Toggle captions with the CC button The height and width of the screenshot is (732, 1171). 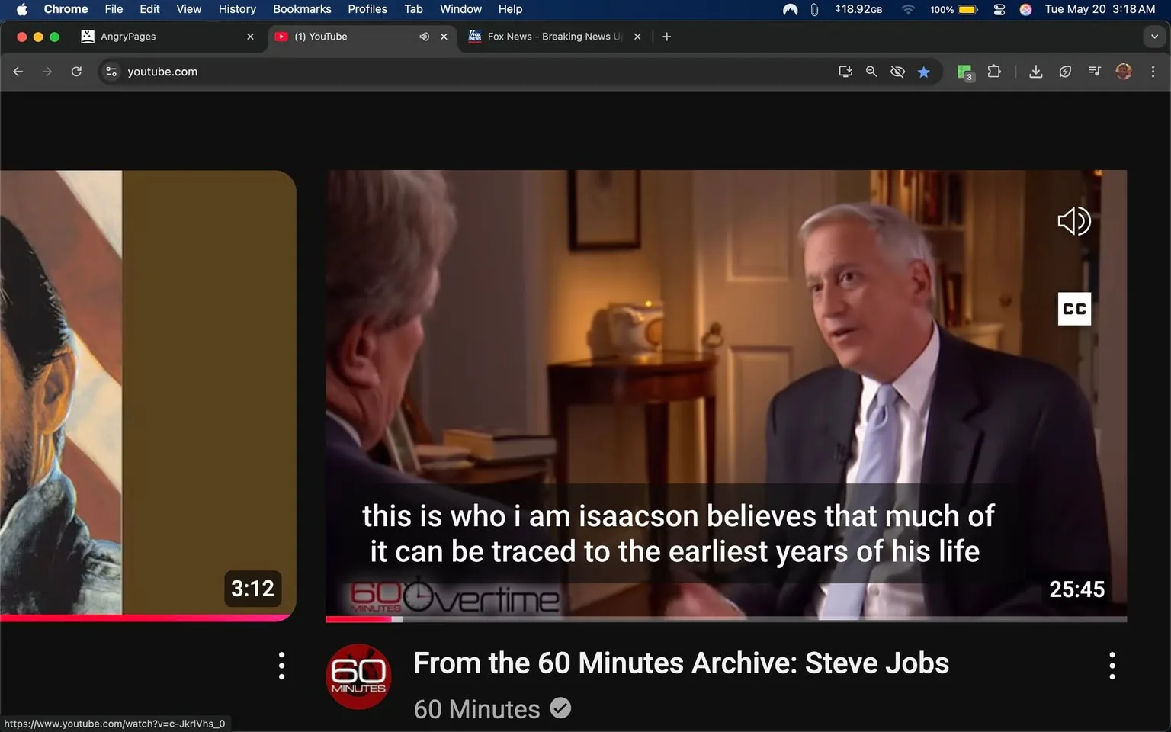tap(1074, 309)
